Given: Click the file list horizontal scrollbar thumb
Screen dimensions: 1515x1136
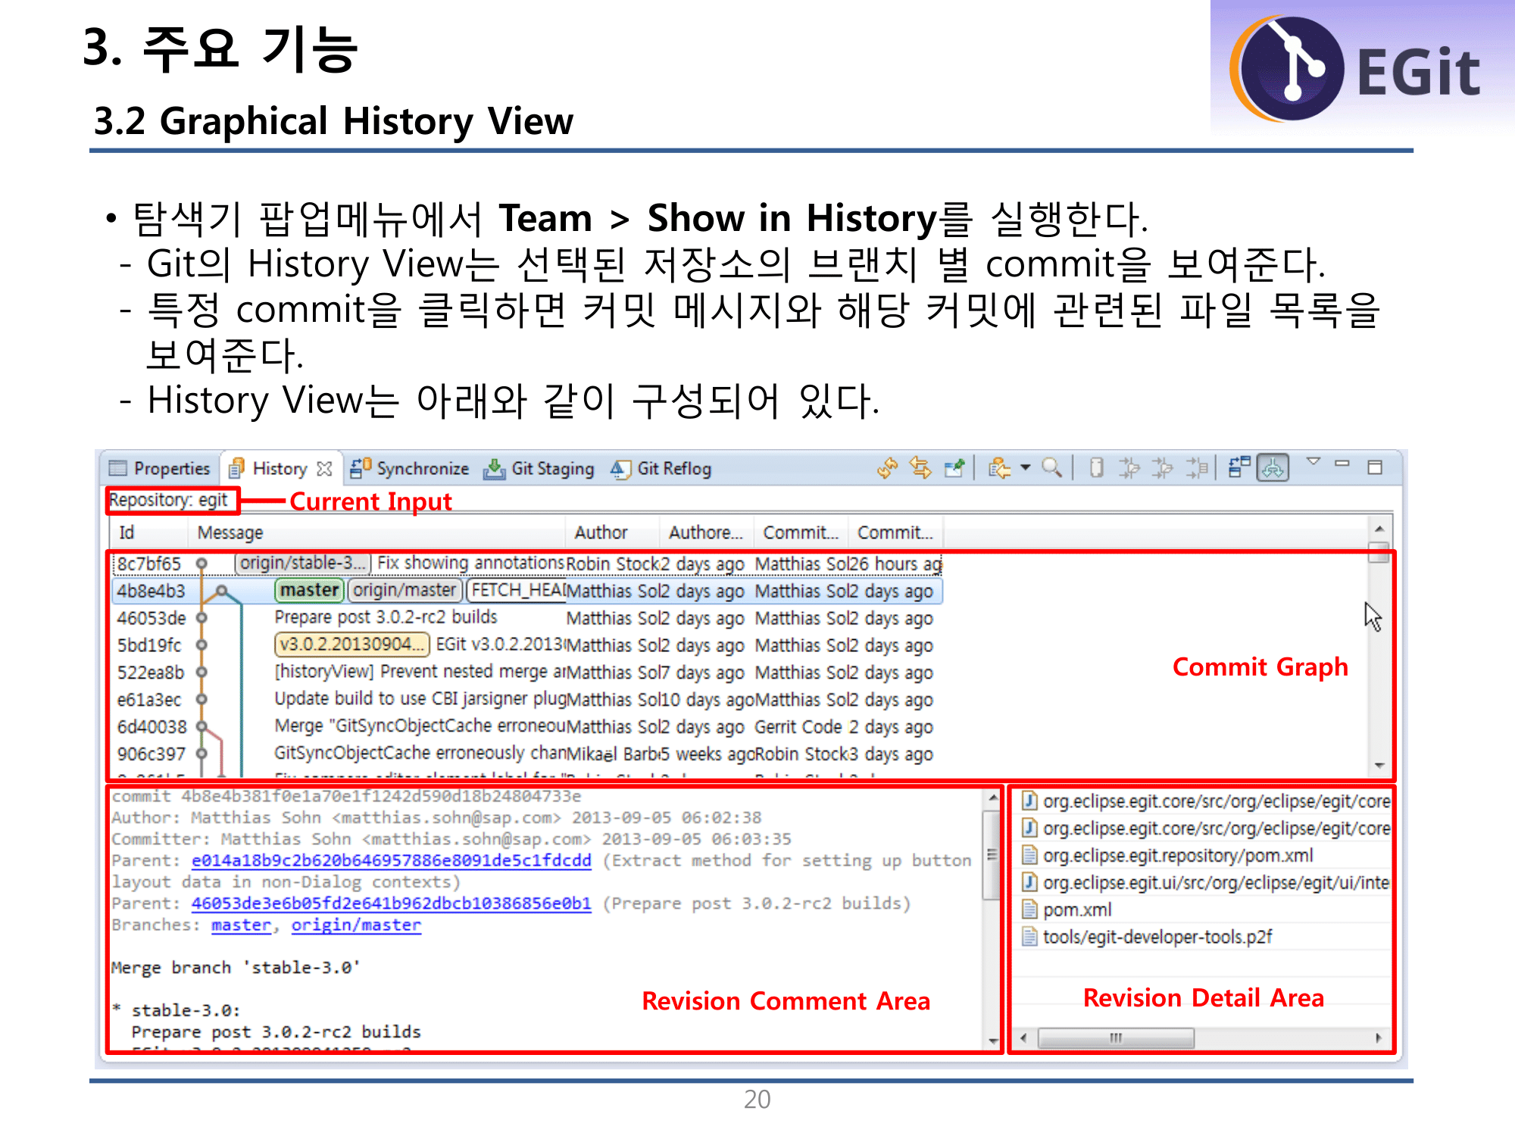Looking at the screenshot, I should click(1115, 1038).
